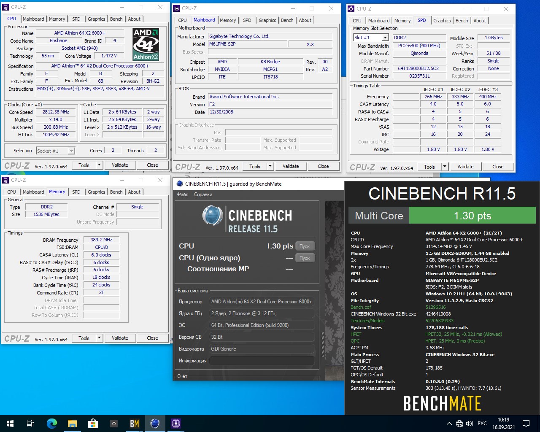Click the AMD Athlon X2 logo
540x432 pixels.
[x=146, y=44]
